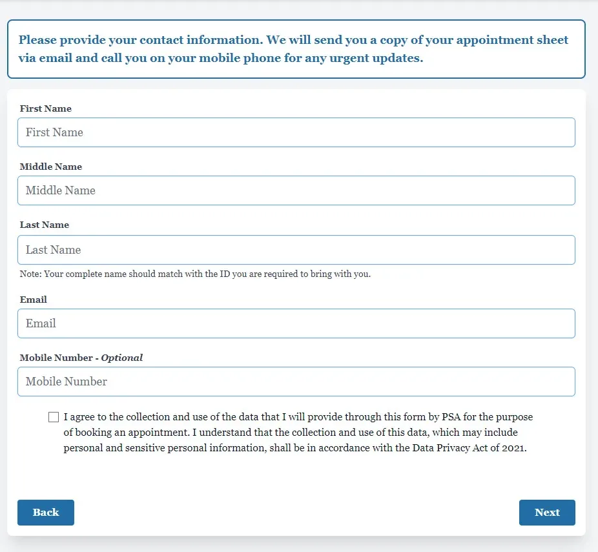The height and width of the screenshot is (552, 598).
Task: Tick the data collection agreement checkbox
Action: click(54, 417)
